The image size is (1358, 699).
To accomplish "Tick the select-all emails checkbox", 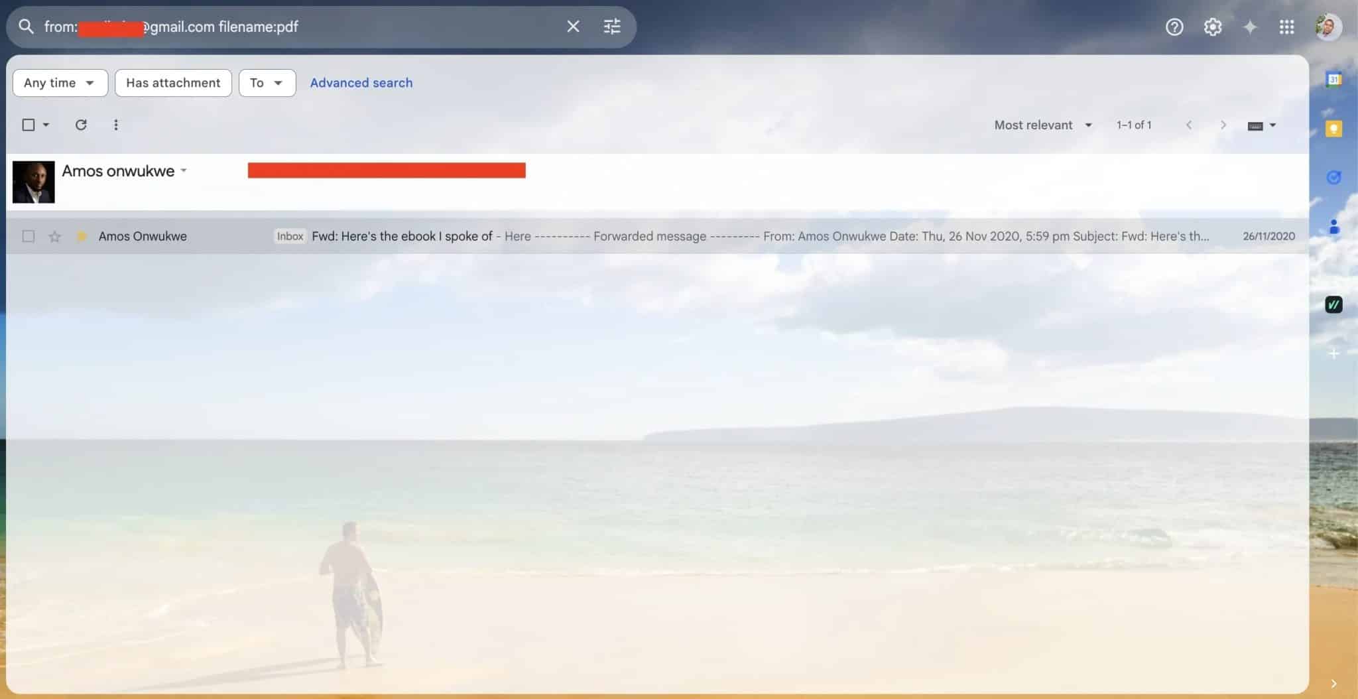I will click(28, 125).
